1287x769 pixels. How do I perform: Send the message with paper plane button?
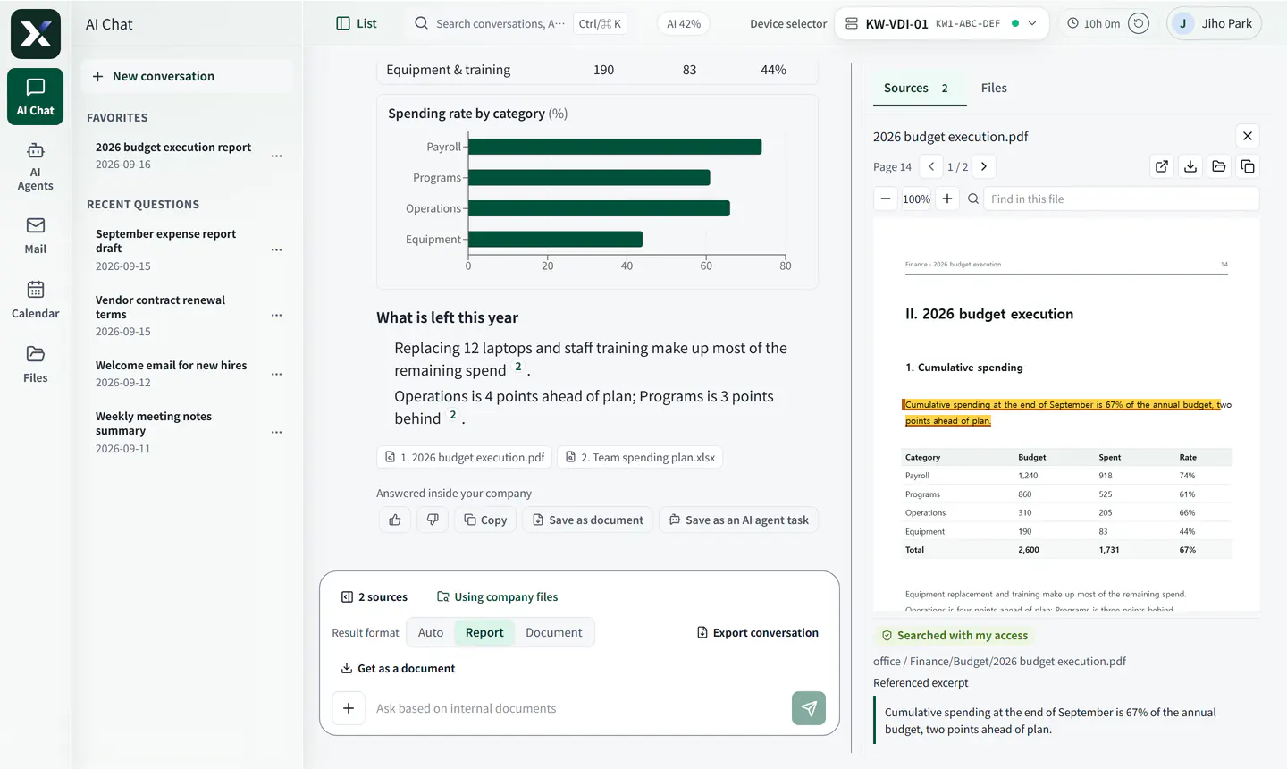point(809,708)
